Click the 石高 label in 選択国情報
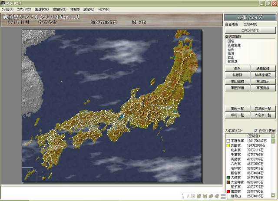 coord(231,49)
